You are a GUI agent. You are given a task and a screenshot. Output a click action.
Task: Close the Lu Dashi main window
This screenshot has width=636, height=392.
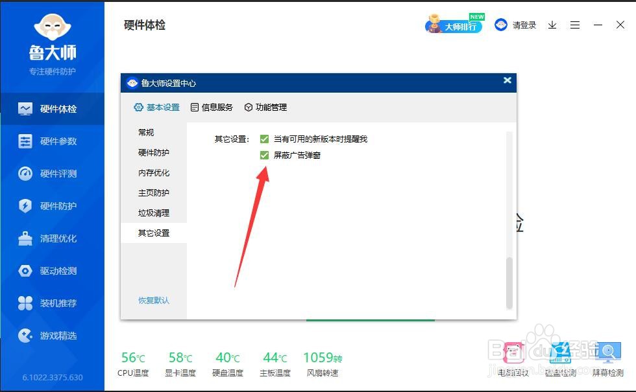click(x=620, y=25)
